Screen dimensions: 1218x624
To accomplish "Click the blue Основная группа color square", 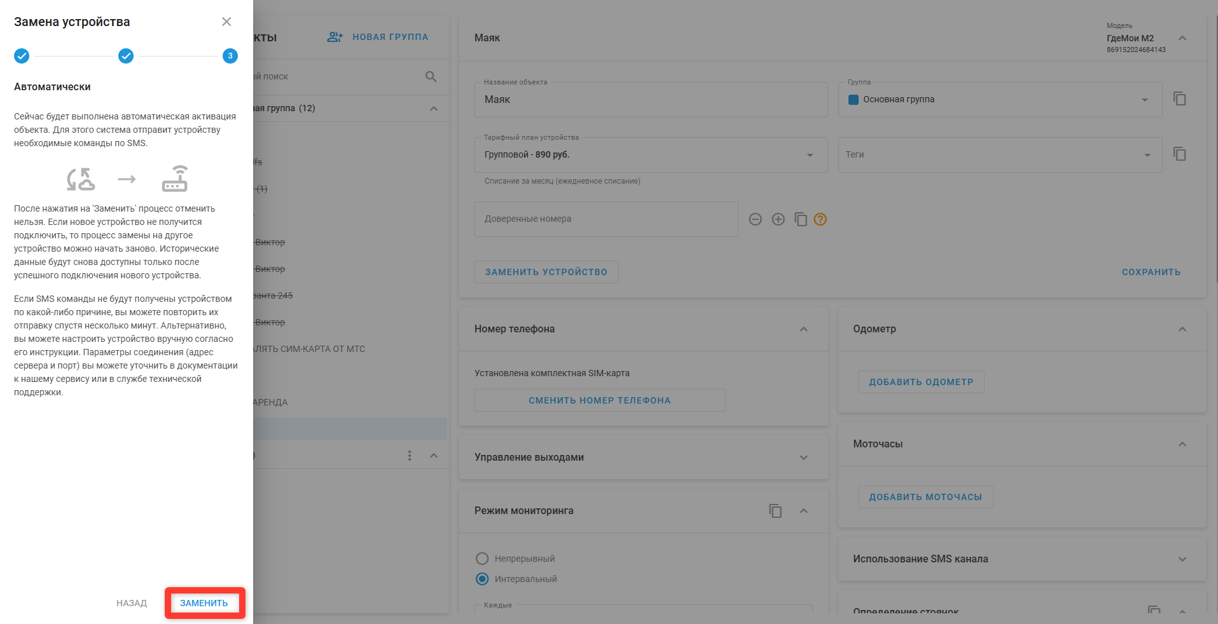I will [x=854, y=100].
